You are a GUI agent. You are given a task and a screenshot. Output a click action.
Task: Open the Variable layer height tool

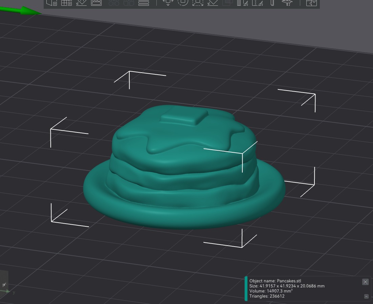(x=144, y=2)
